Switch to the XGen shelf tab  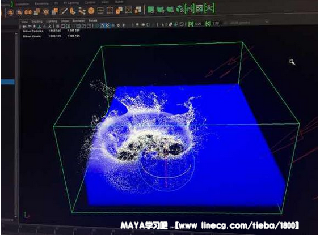[x=105, y=2]
